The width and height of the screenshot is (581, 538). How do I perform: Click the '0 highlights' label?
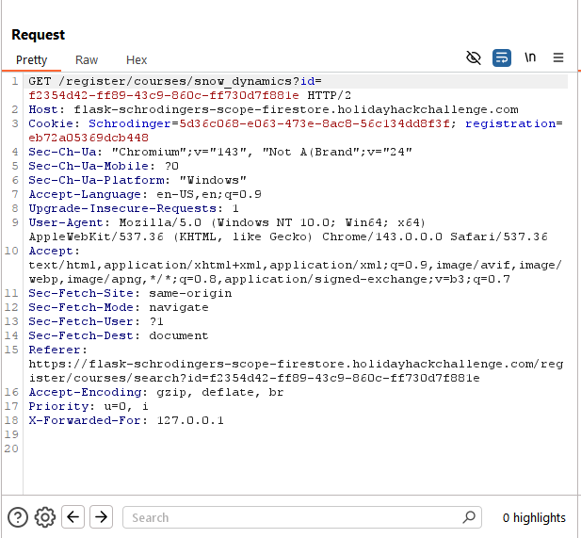534,517
